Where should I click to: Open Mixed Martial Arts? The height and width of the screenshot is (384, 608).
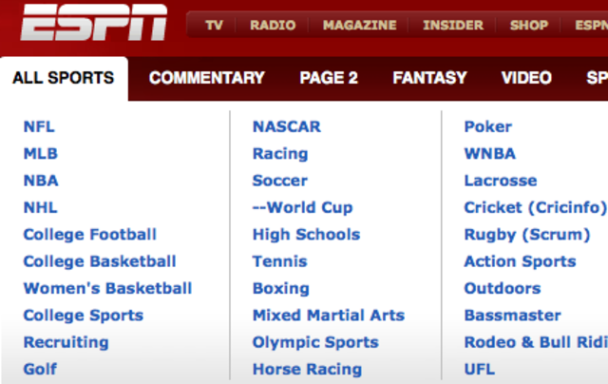(x=329, y=316)
